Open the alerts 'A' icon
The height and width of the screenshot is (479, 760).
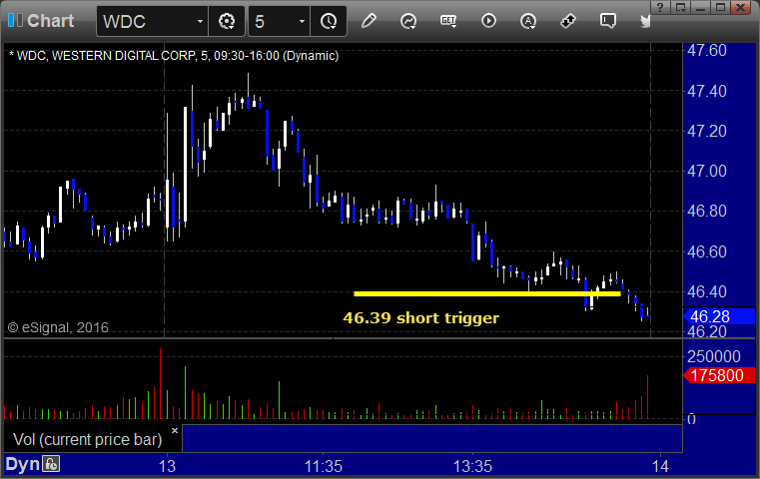(528, 21)
